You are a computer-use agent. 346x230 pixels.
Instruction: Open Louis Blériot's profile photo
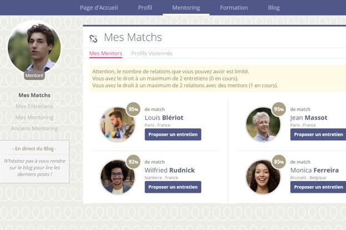[117, 124]
